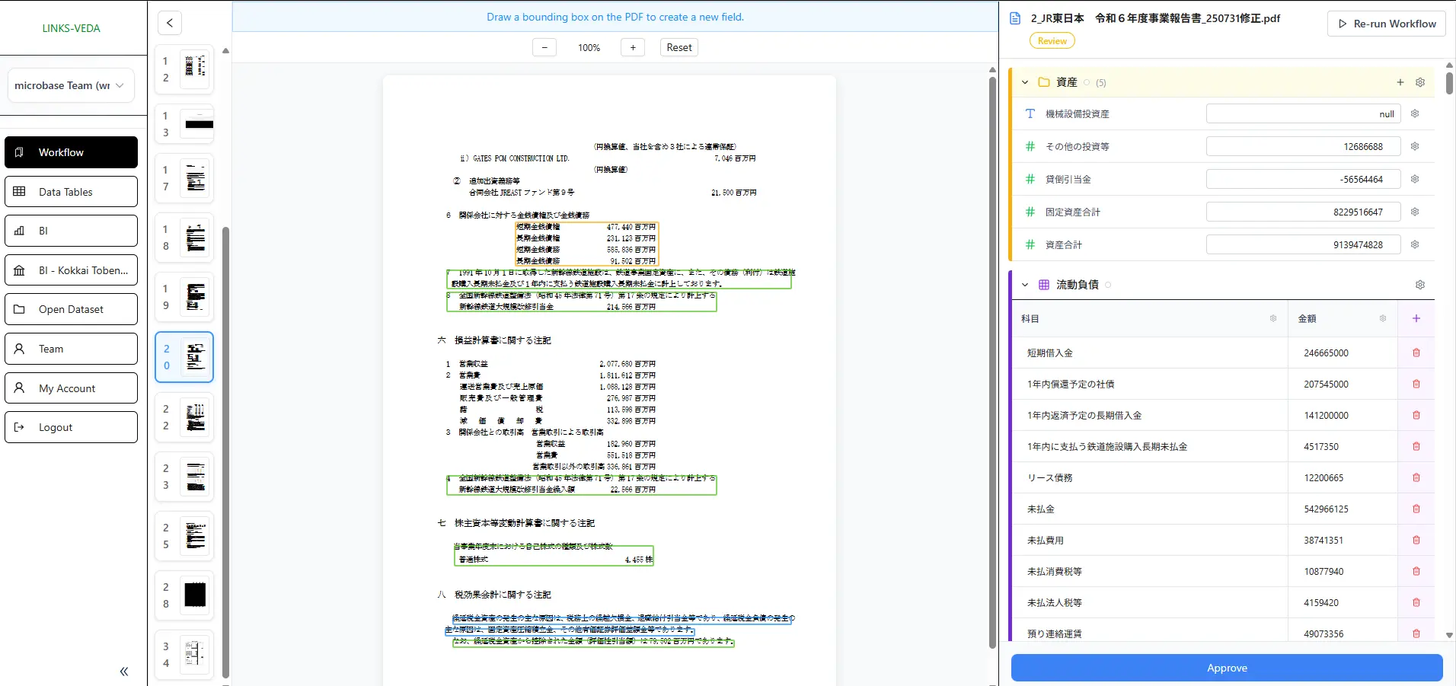Delete the 未払費用 row

coord(1416,540)
